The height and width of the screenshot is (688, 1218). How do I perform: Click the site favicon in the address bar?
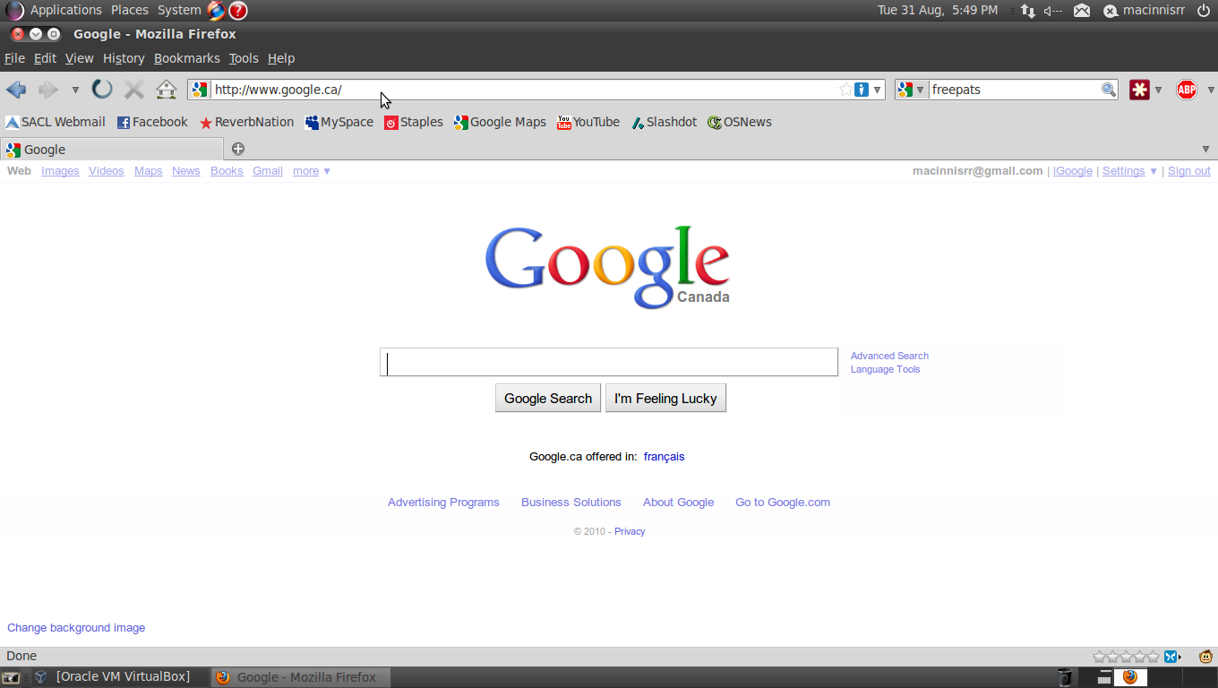click(200, 90)
